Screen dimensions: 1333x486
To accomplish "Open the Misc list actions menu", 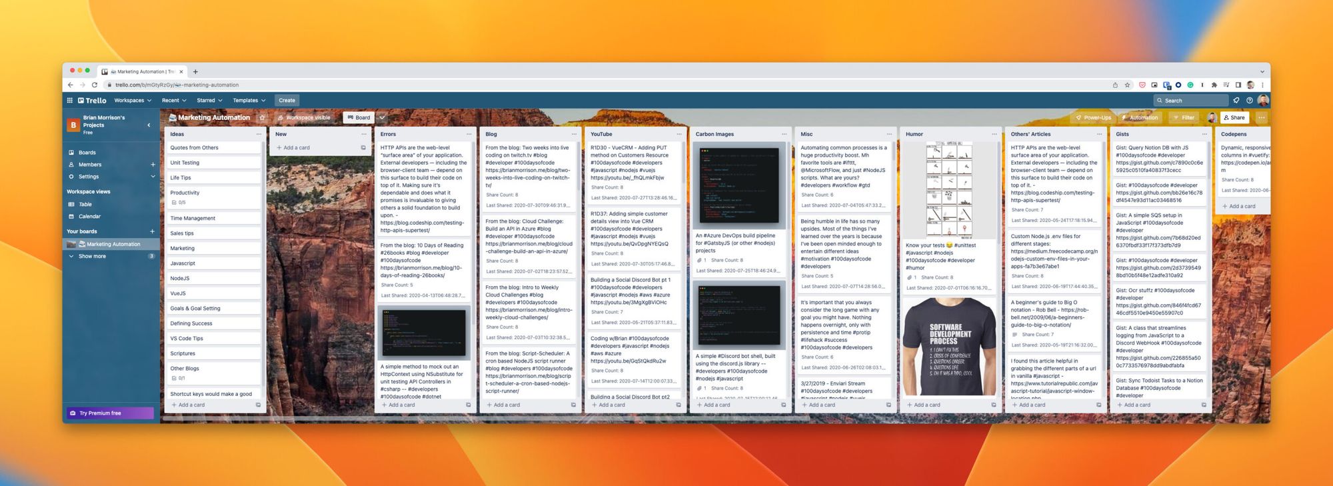I will [x=889, y=134].
